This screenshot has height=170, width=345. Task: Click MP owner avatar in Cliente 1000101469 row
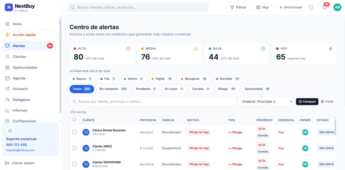(305, 164)
